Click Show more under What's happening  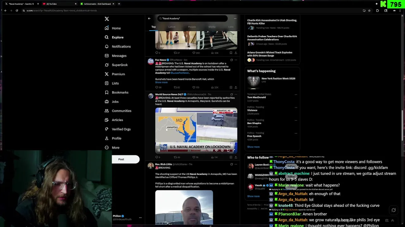[253, 147]
